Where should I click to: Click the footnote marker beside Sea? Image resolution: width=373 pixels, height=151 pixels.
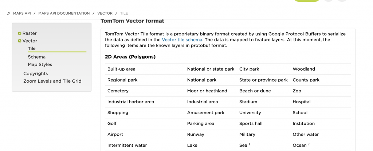(x=250, y=144)
